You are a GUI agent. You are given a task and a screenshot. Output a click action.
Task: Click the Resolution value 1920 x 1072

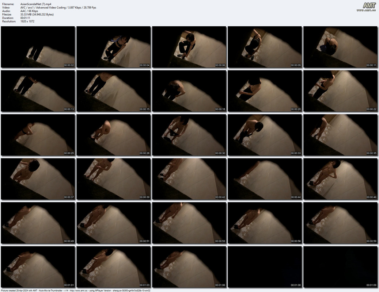pos(27,21)
